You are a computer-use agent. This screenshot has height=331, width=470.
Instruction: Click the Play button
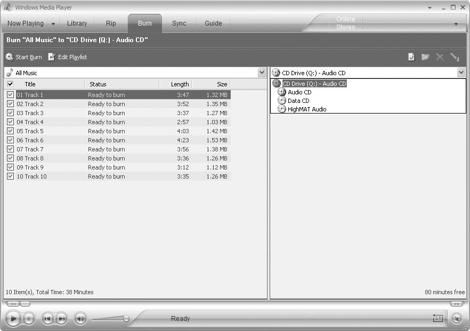pos(13,318)
